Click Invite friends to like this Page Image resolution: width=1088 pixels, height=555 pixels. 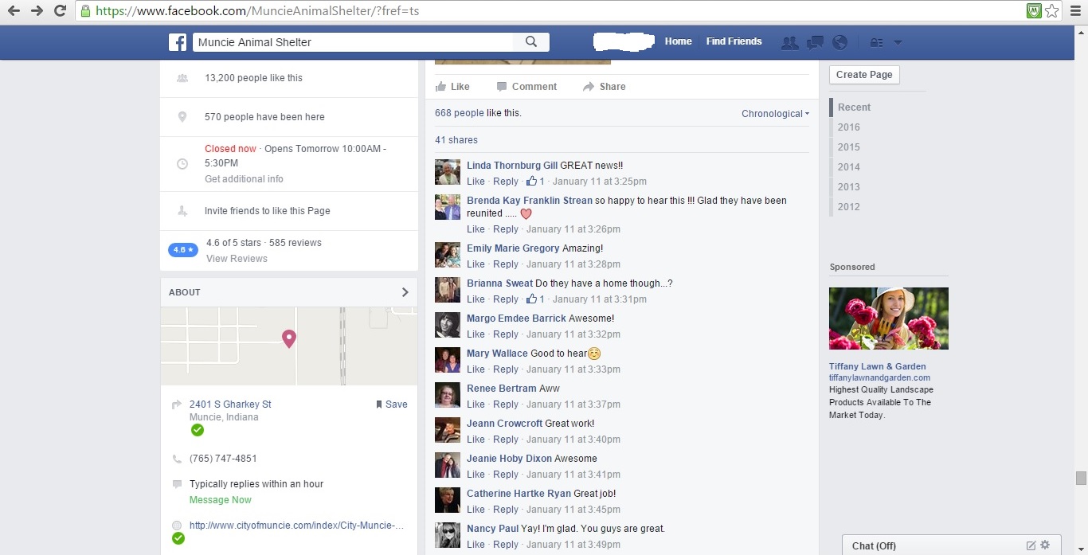(267, 211)
